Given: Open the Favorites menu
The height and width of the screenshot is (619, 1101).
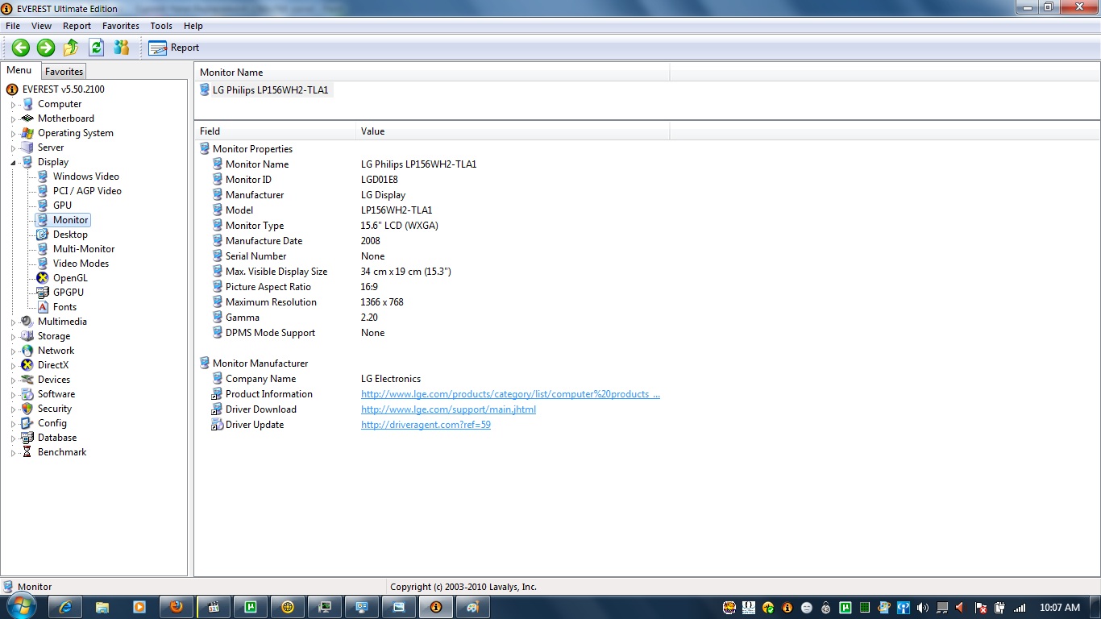Looking at the screenshot, I should click(x=121, y=26).
